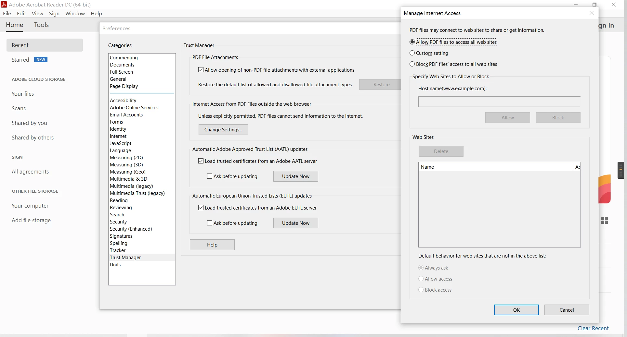Click the Restore button for attachment types

pyautogui.click(x=380, y=84)
